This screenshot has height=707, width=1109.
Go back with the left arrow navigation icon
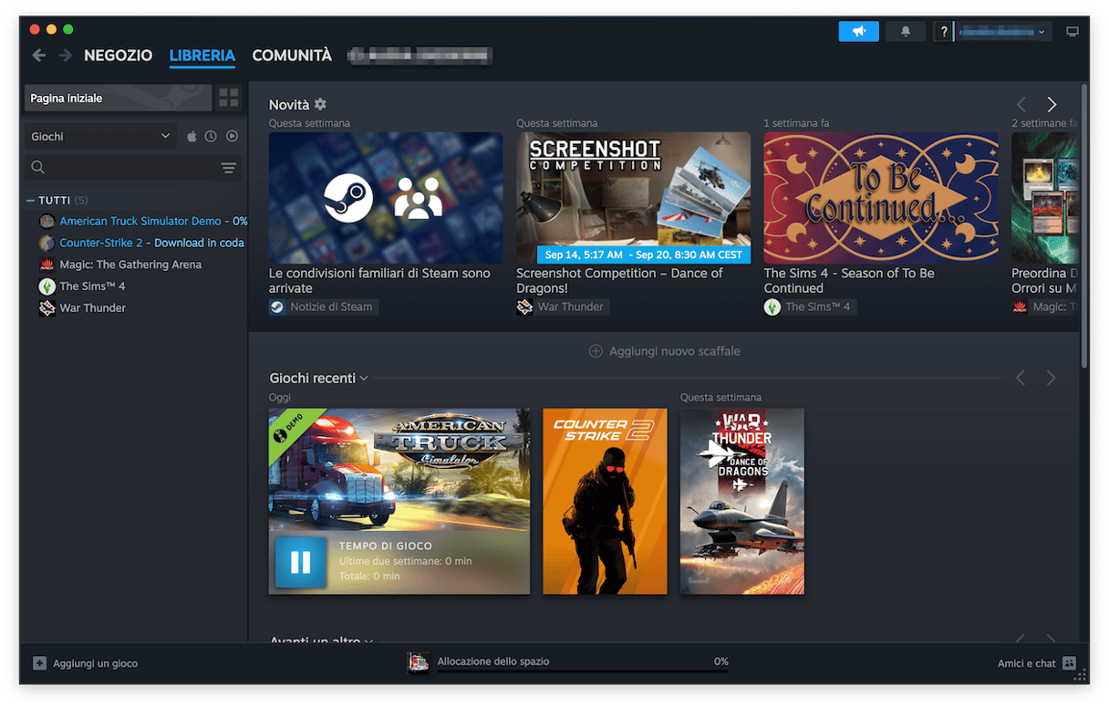click(38, 56)
